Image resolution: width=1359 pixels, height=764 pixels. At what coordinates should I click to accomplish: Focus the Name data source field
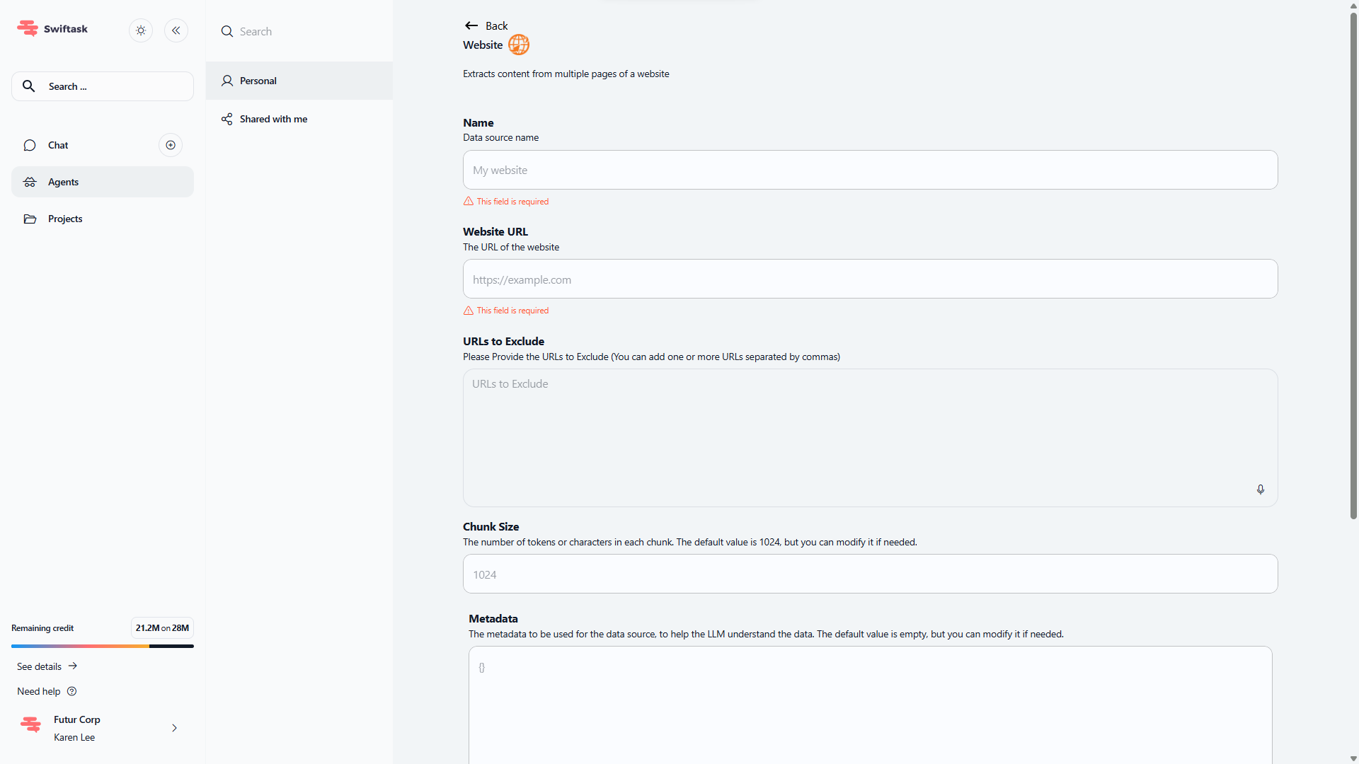point(870,170)
